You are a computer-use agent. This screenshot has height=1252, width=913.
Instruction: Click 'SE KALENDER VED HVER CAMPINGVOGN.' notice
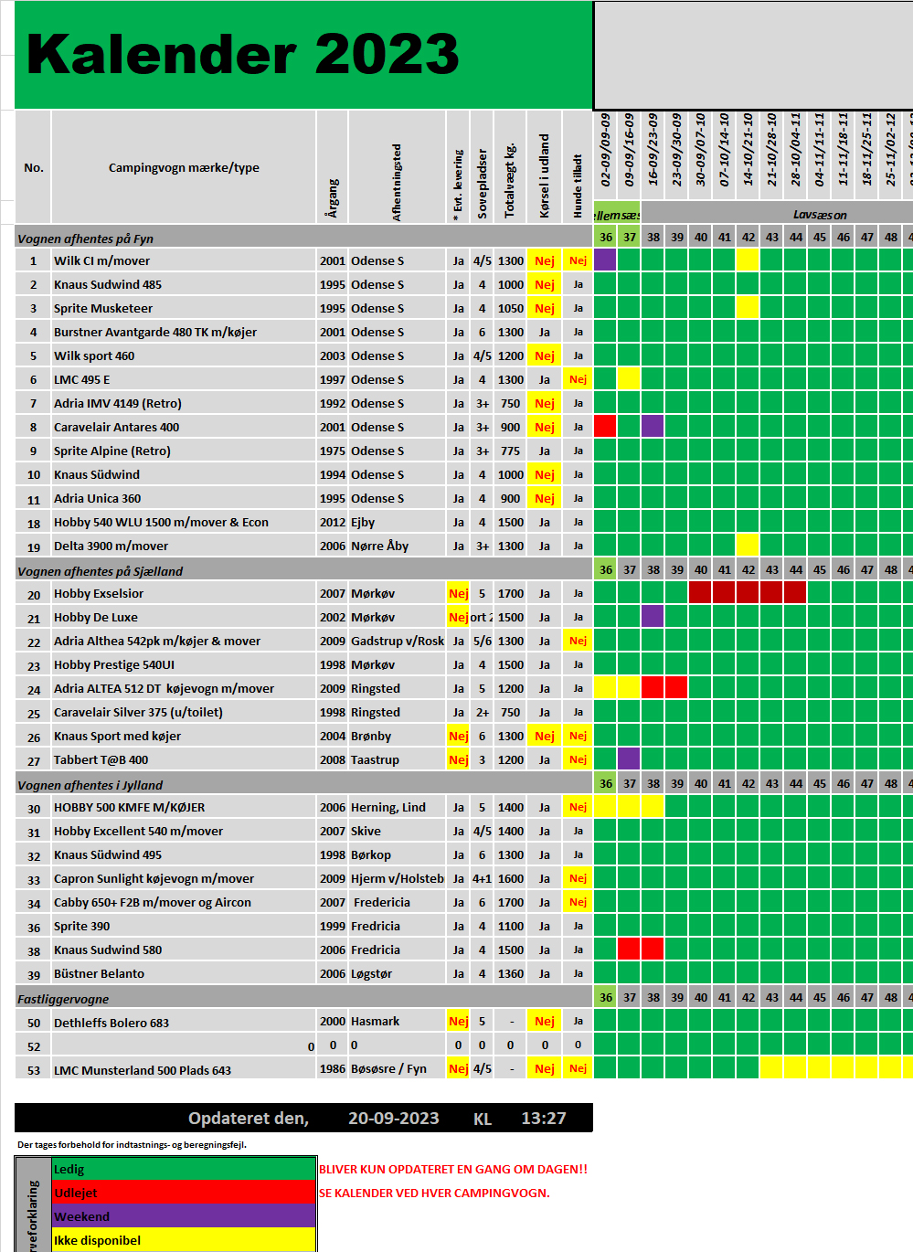[x=434, y=1193]
